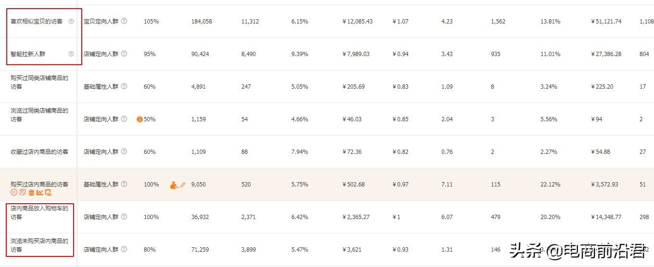The height and width of the screenshot is (267, 654).
Task: Open the 浏览未购买店内商品的访客 audience
Action: point(39,245)
